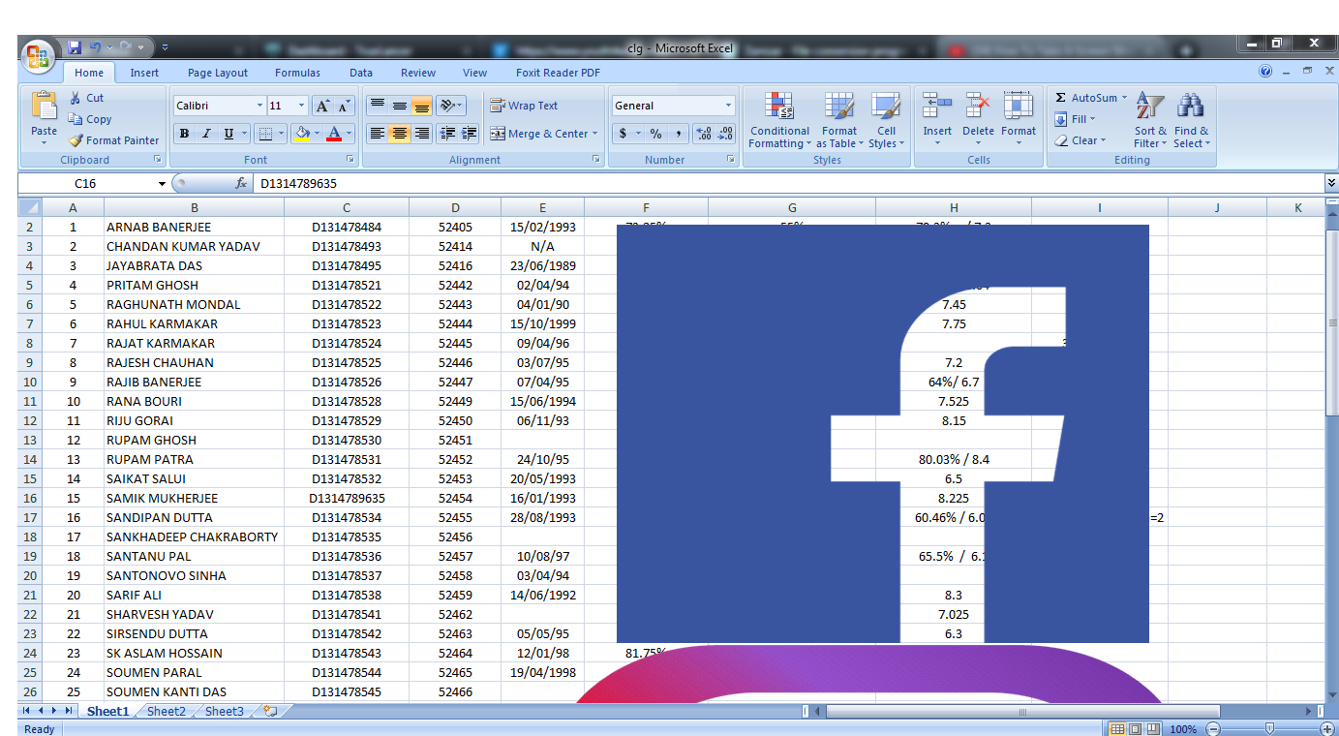This screenshot has width=1339, height=736.
Task: Toggle Wrap Text
Action: pos(524,106)
